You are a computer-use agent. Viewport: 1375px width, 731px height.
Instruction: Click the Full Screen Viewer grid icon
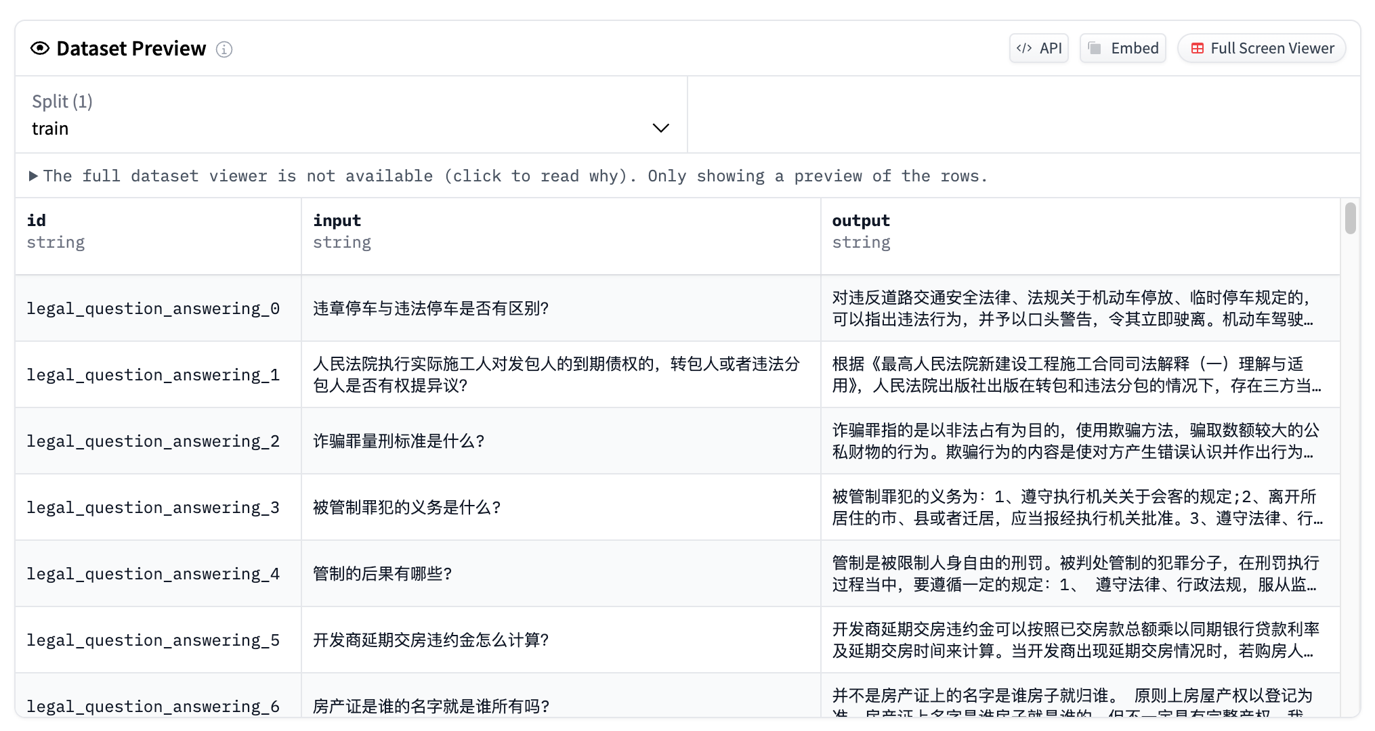tap(1198, 48)
